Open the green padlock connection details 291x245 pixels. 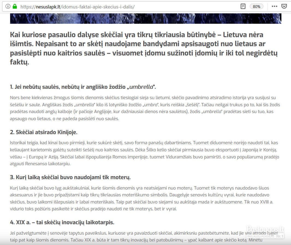[x=15, y=7]
